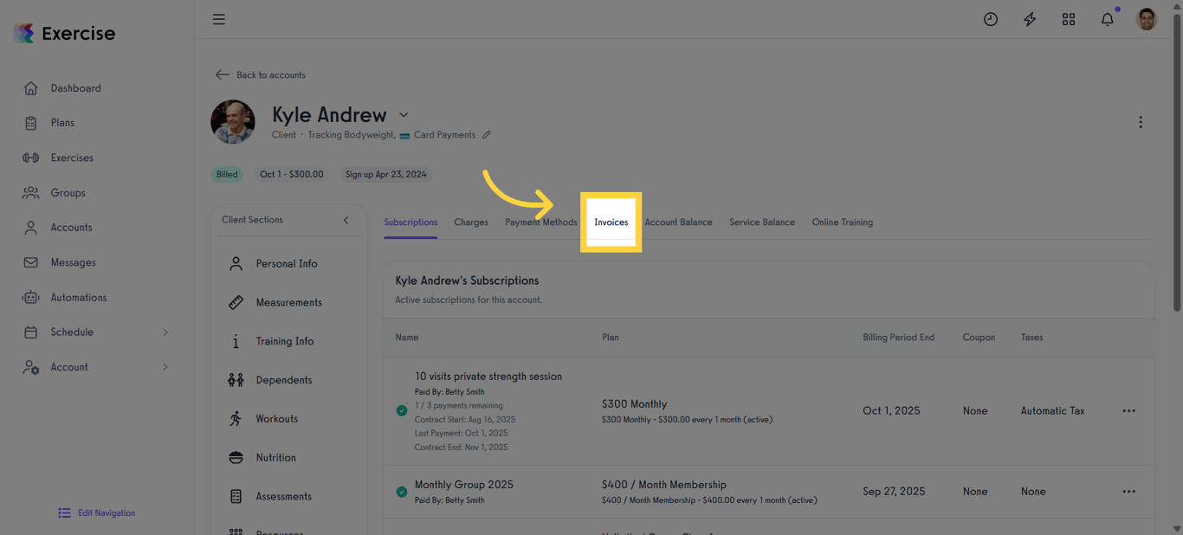Image resolution: width=1183 pixels, height=535 pixels.
Task: Click the Coupon column header
Action: click(979, 338)
